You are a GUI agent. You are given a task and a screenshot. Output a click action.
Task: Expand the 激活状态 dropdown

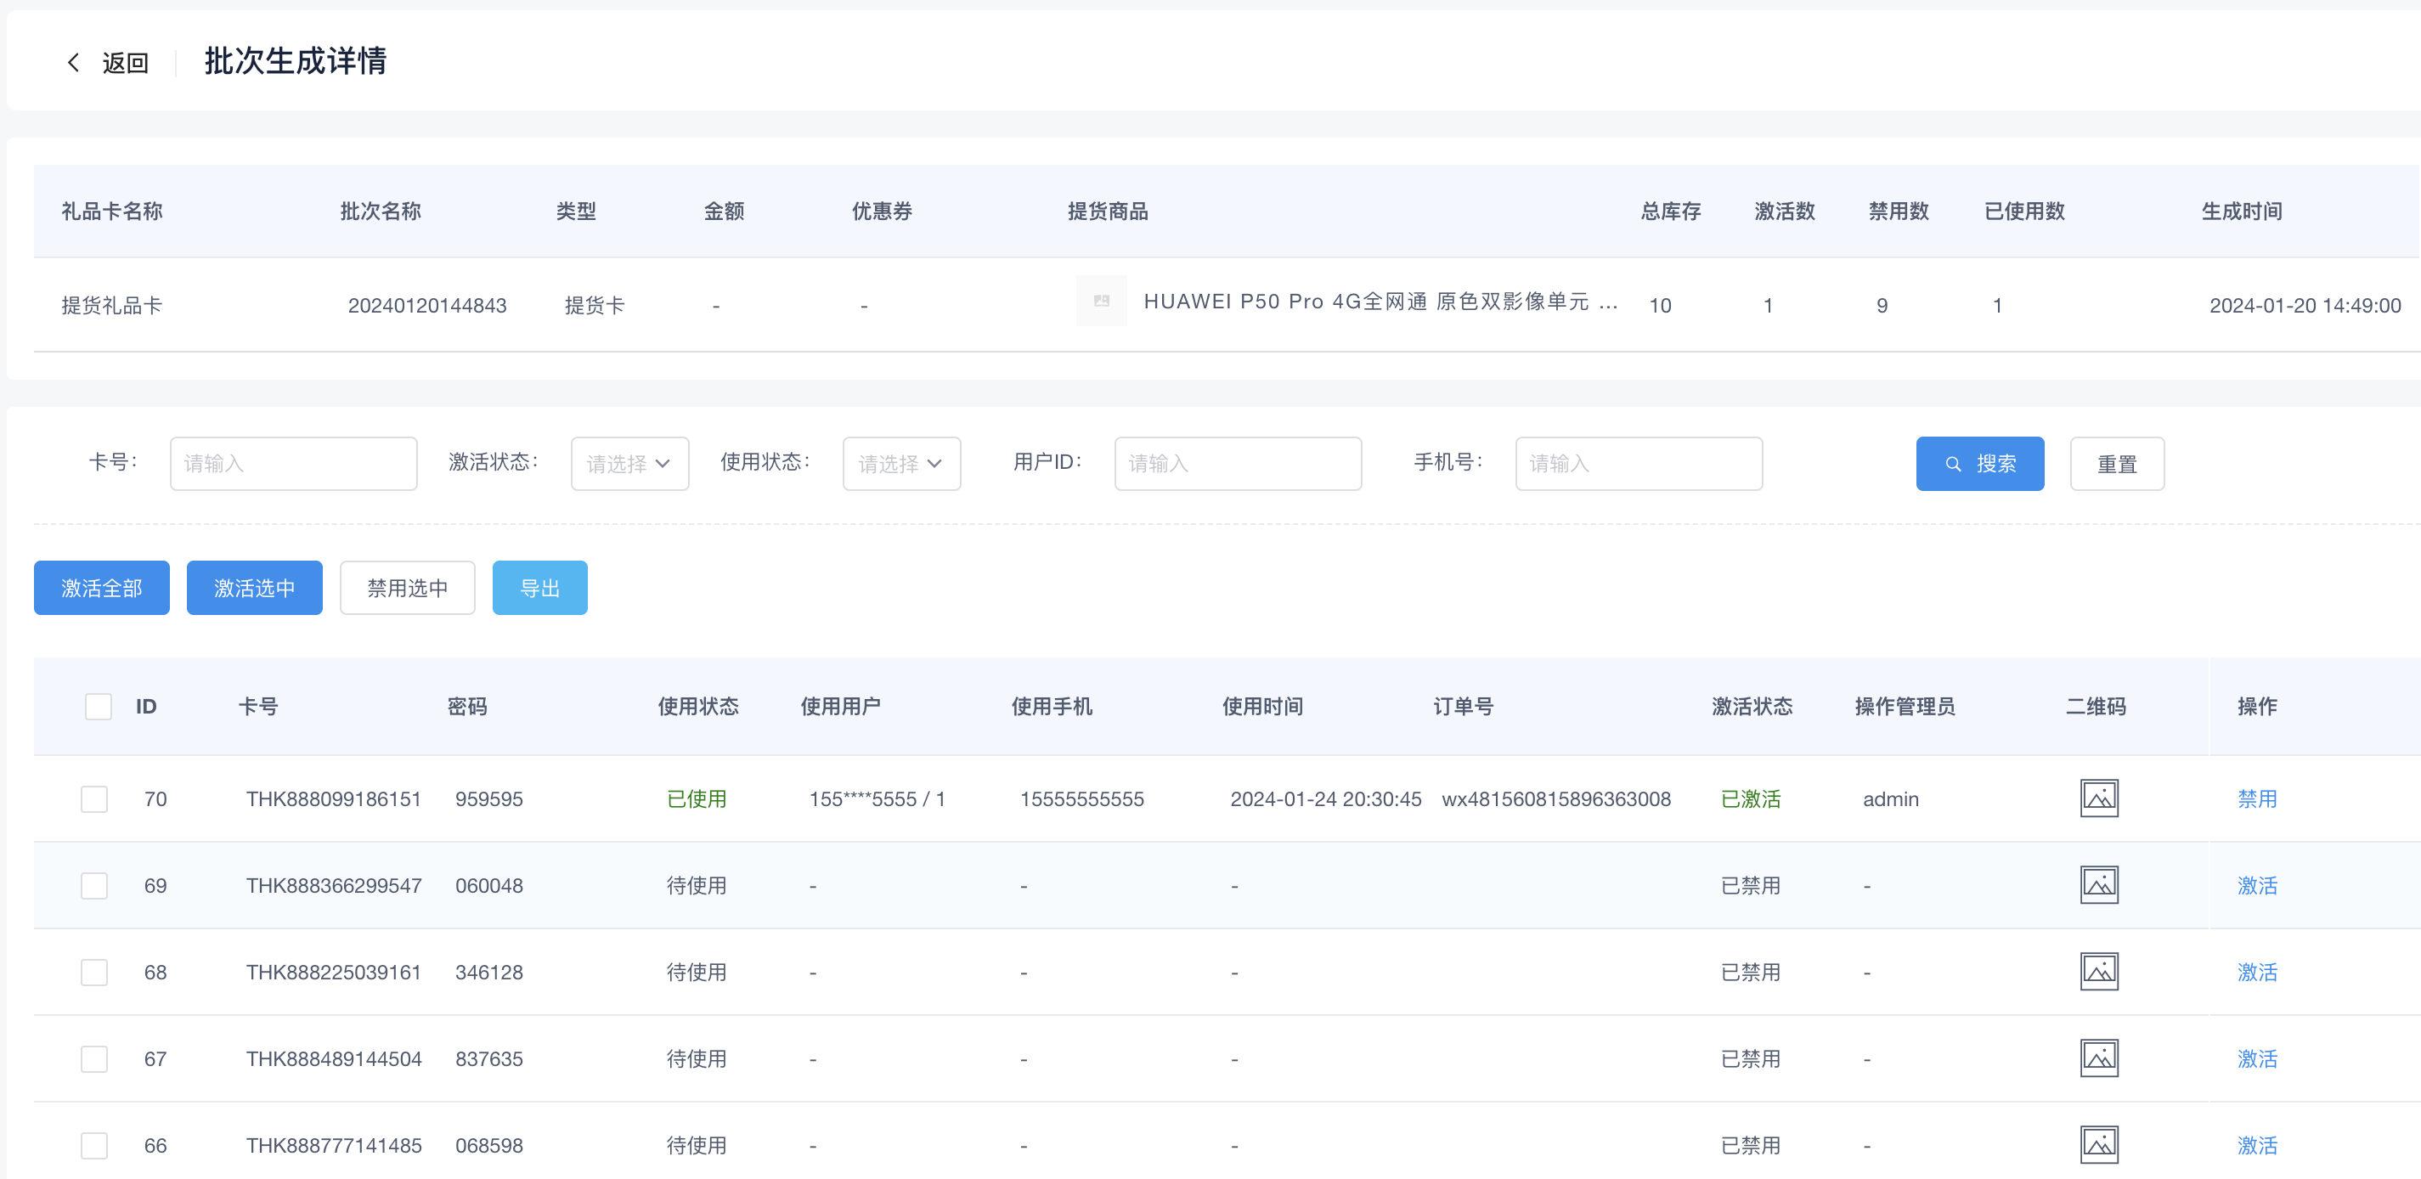point(629,463)
